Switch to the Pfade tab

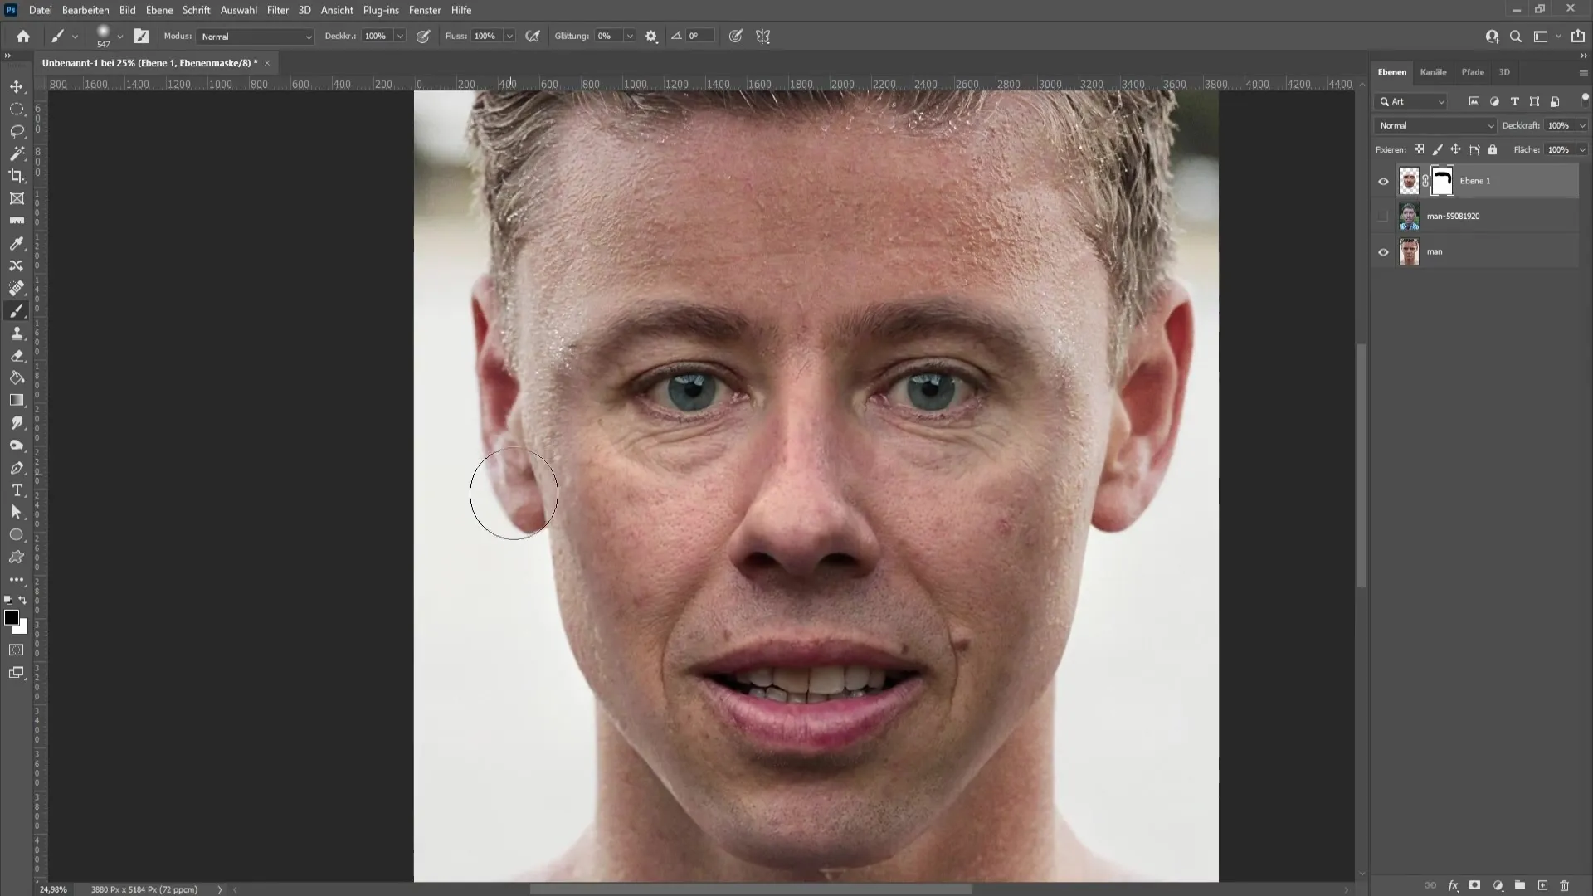click(1473, 71)
